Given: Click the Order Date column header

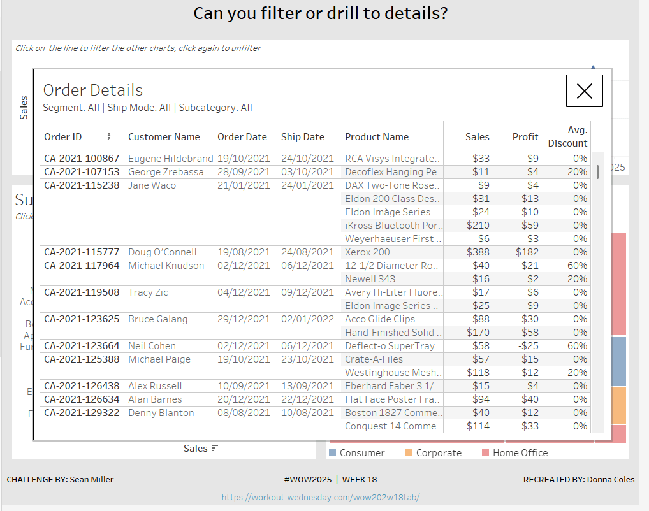Looking at the screenshot, I should point(242,137).
